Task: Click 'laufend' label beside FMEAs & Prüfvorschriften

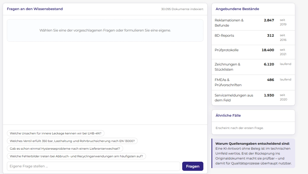Action: tap(285, 80)
